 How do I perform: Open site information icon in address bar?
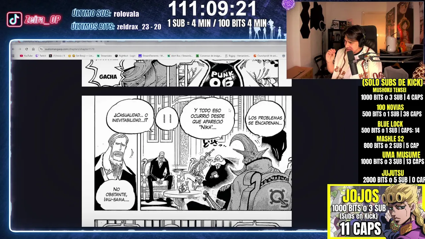click(x=41, y=49)
